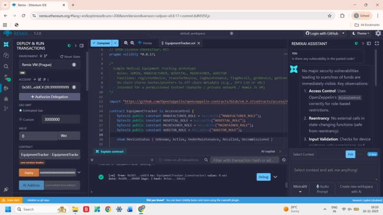Open the Plugin Manager plug icon

(x=6, y=189)
